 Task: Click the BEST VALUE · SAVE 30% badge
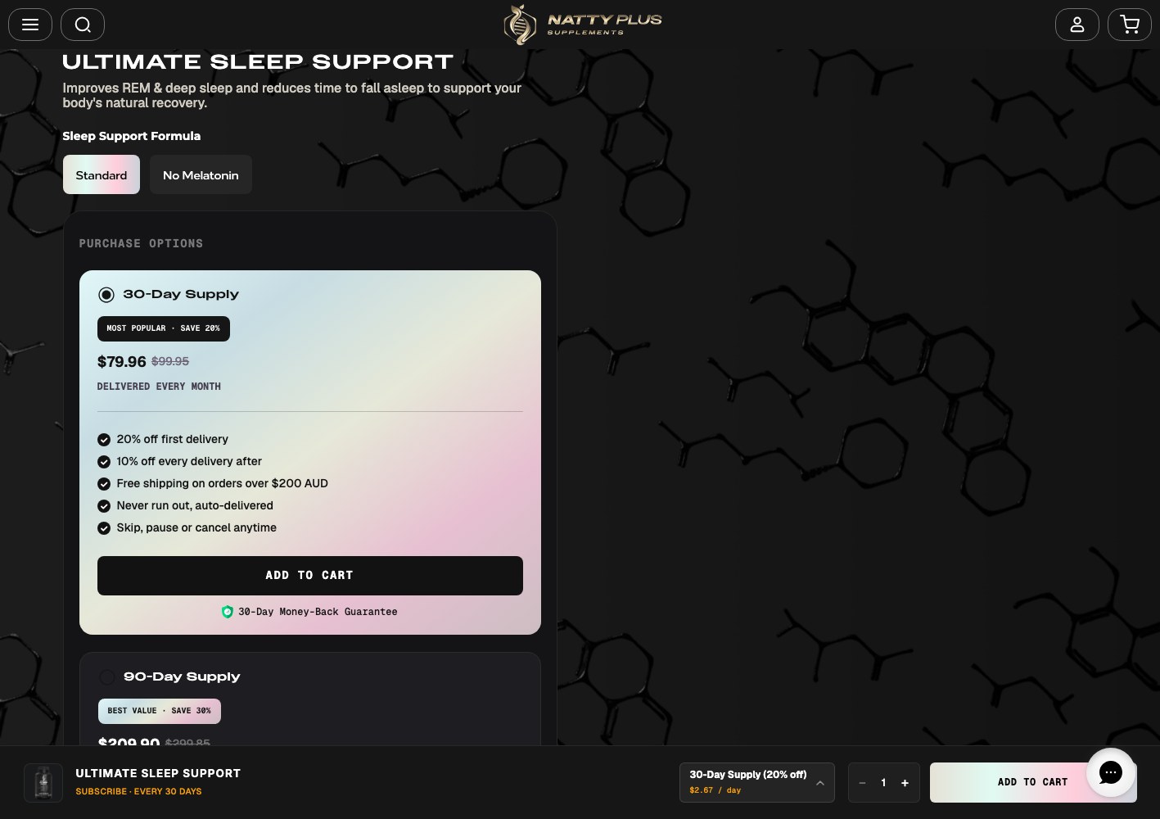pos(160,711)
